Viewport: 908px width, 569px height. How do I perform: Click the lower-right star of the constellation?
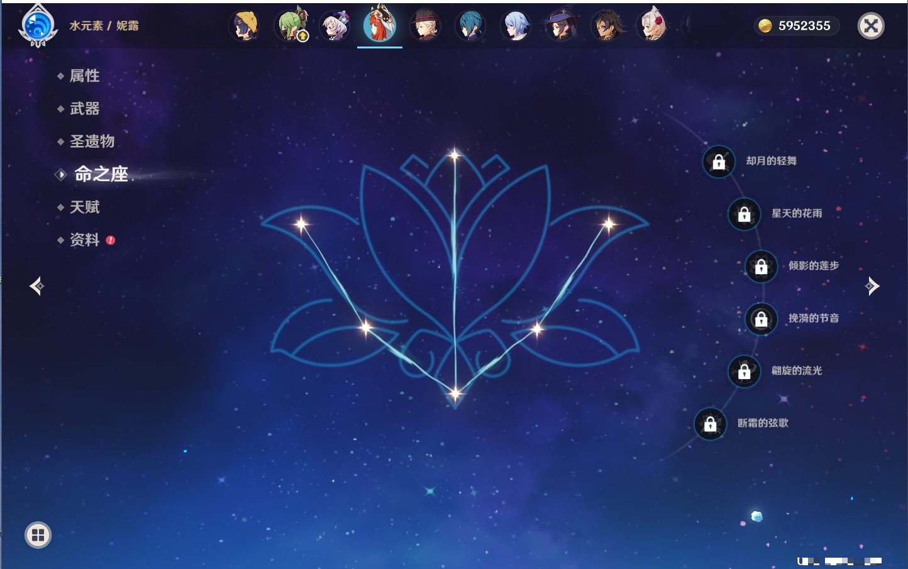tap(537, 328)
